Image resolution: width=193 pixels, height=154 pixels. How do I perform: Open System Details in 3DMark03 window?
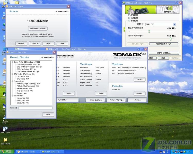pos(139,80)
